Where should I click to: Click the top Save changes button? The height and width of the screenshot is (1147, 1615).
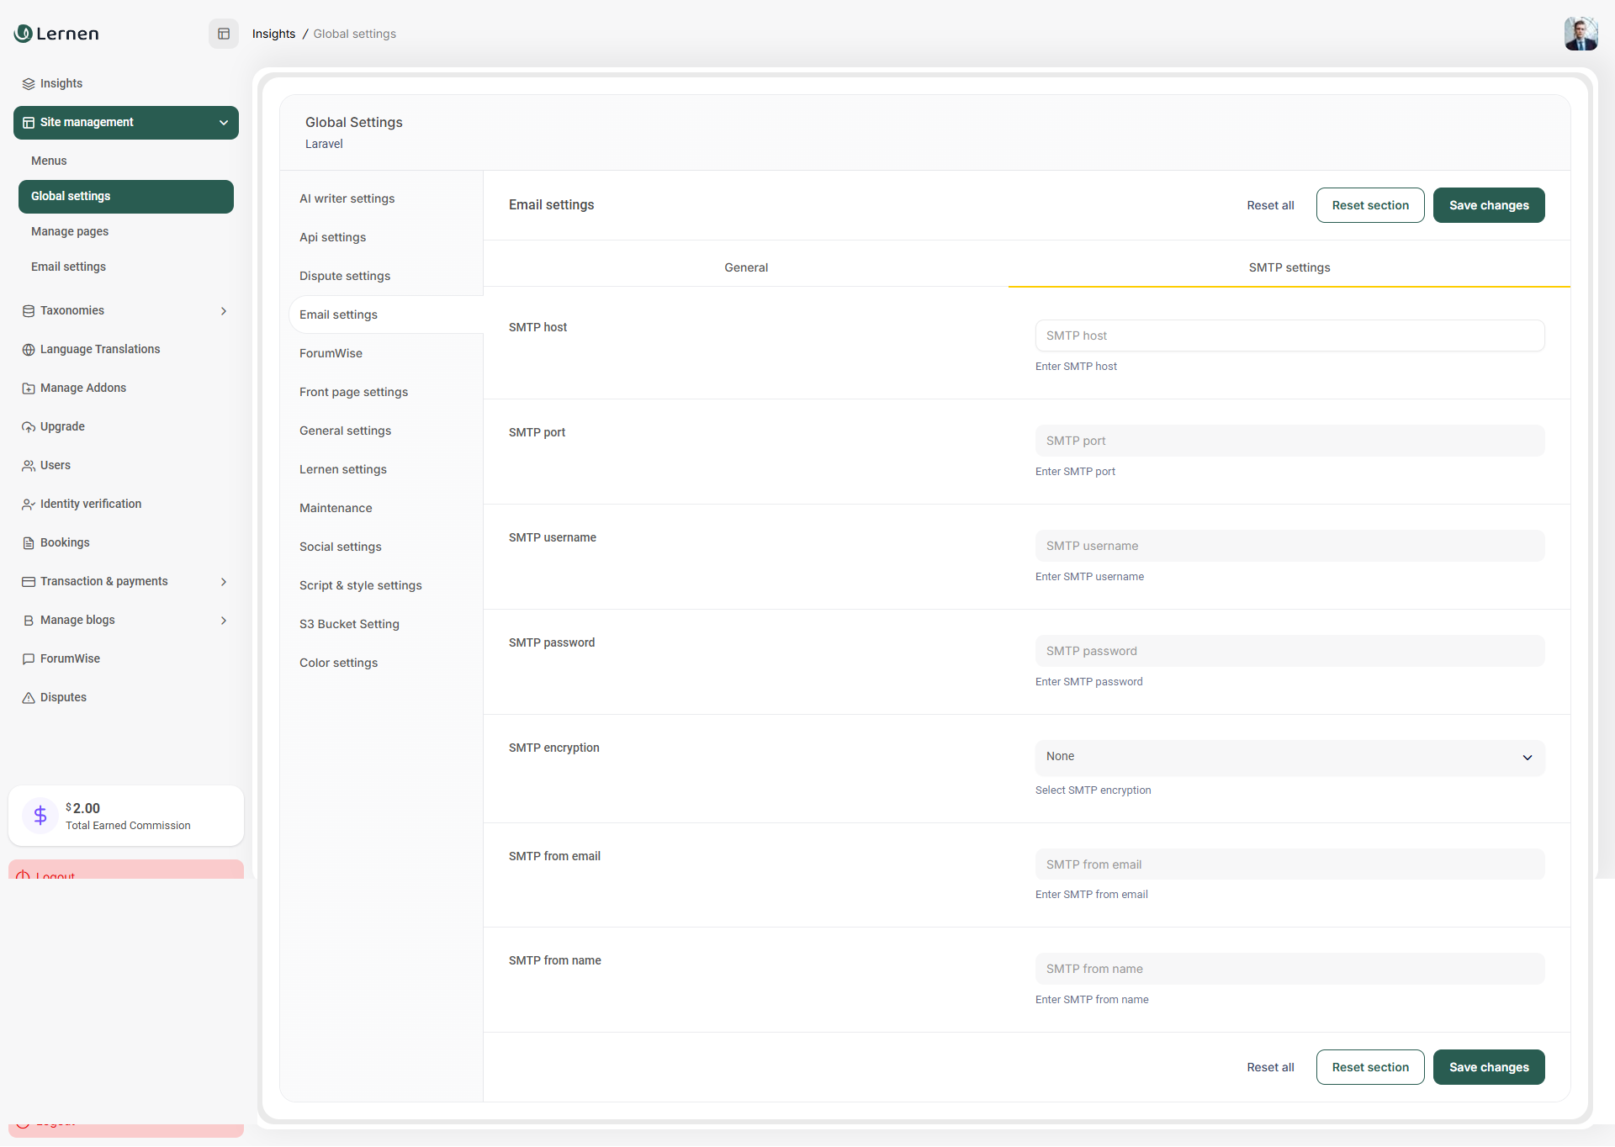click(1488, 205)
